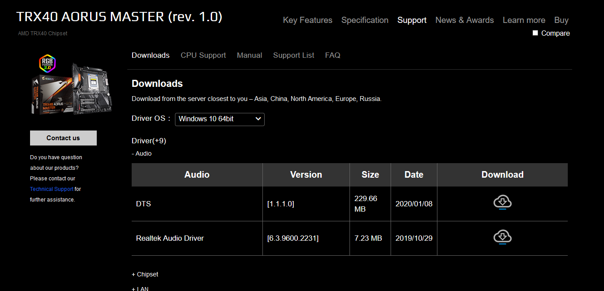Click the version [1.1.1.0] cell
The height and width of the screenshot is (291, 604).
(x=306, y=204)
